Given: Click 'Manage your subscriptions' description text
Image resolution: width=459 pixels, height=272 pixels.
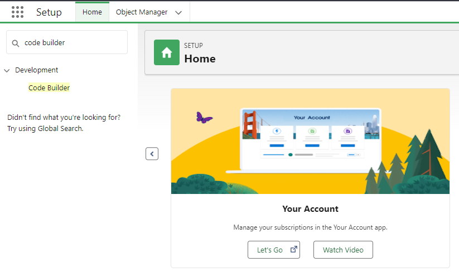Looking at the screenshot, I should (x=310, y=227).
